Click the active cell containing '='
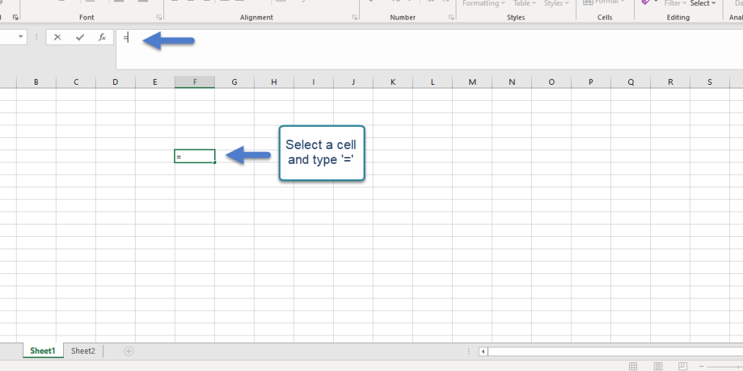This screenshot has width=743, height=371. click(x=194, y=156)
